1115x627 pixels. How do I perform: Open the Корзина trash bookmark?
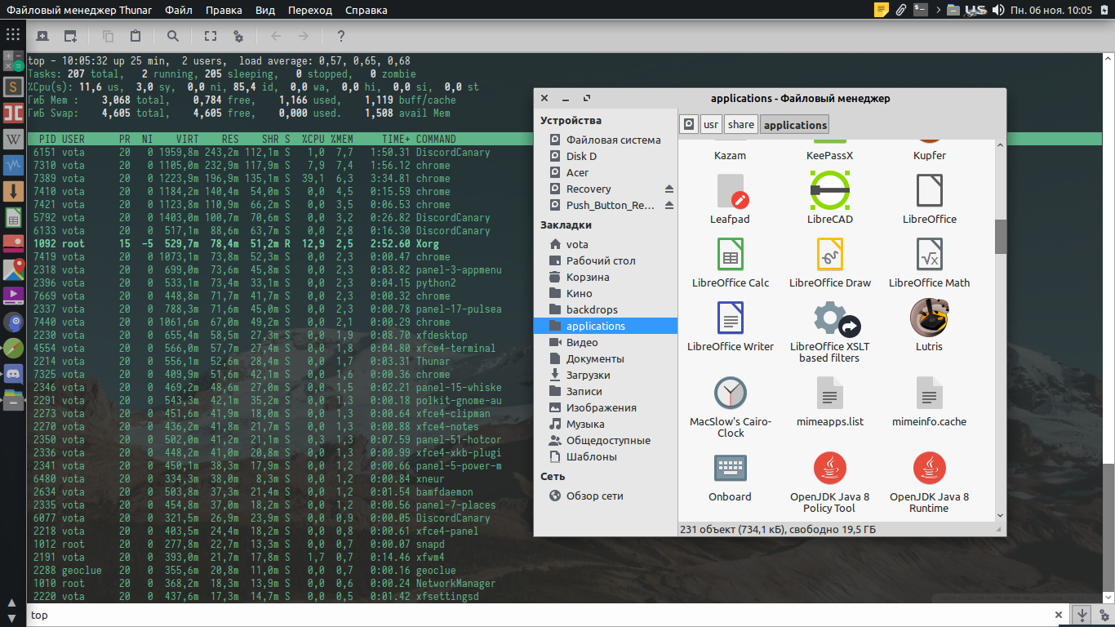[606, 277]
